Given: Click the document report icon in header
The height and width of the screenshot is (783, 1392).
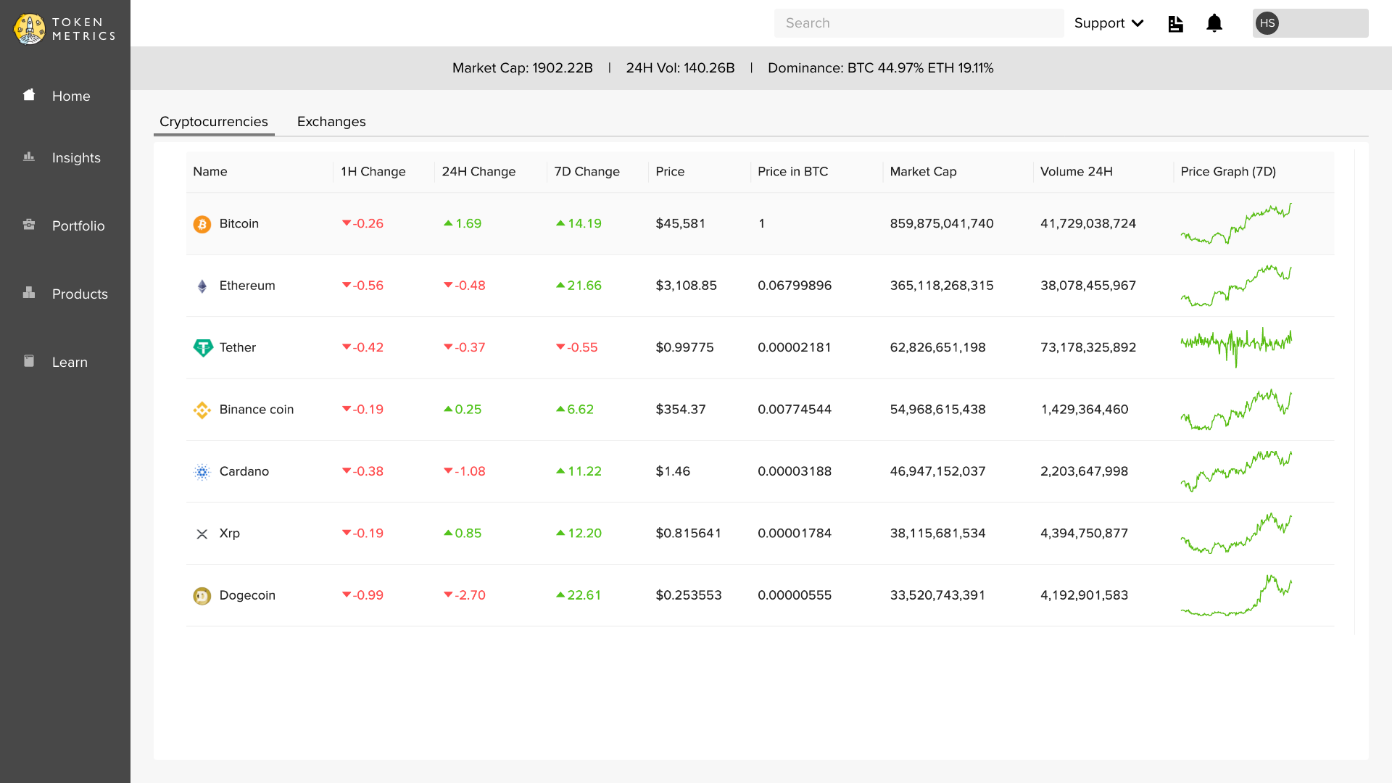Looking at the screenshot, I should tap(1175, 24).
